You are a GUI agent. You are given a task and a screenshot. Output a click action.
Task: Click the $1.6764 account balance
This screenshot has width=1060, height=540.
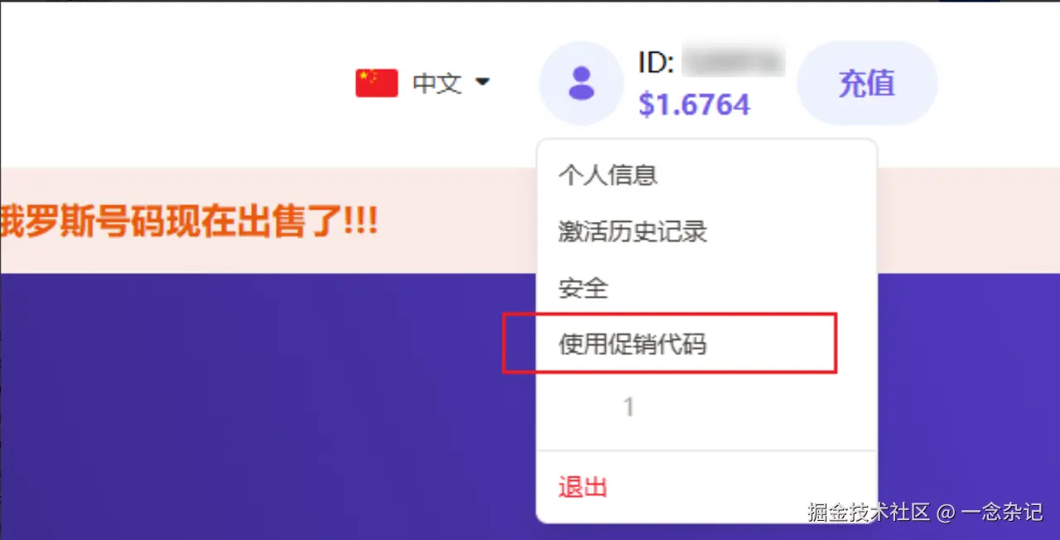coord(694,104)
